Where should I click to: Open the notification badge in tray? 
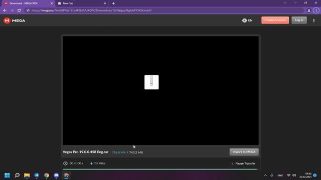click(x=315, y=175)
